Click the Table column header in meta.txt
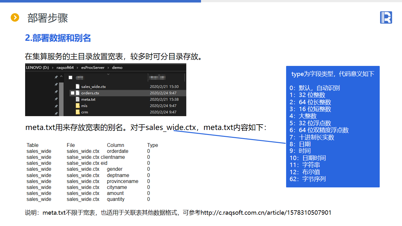402x226 pixels. (x=33, y=145)
